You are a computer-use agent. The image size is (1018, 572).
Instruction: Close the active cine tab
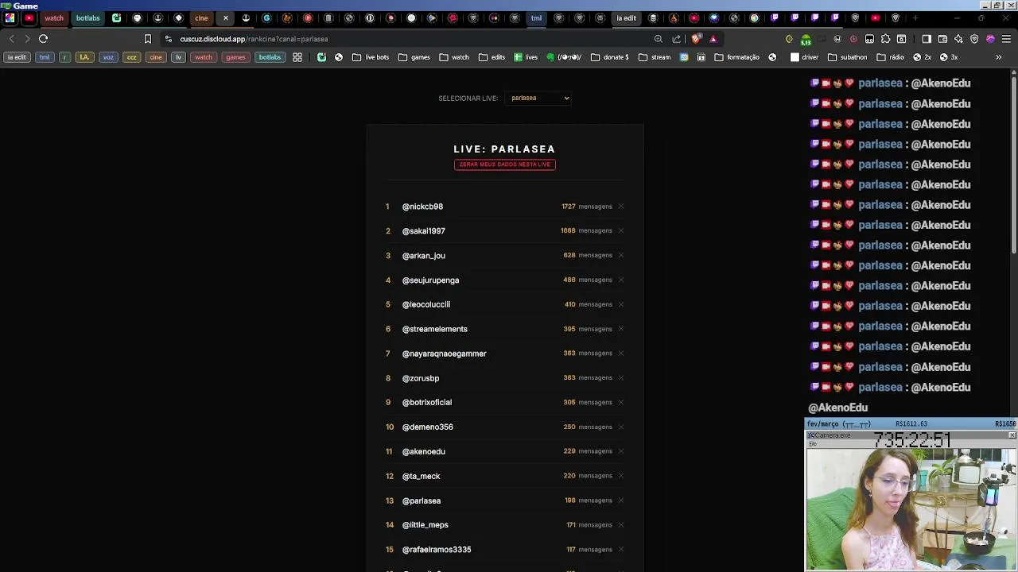pos(226,18)
